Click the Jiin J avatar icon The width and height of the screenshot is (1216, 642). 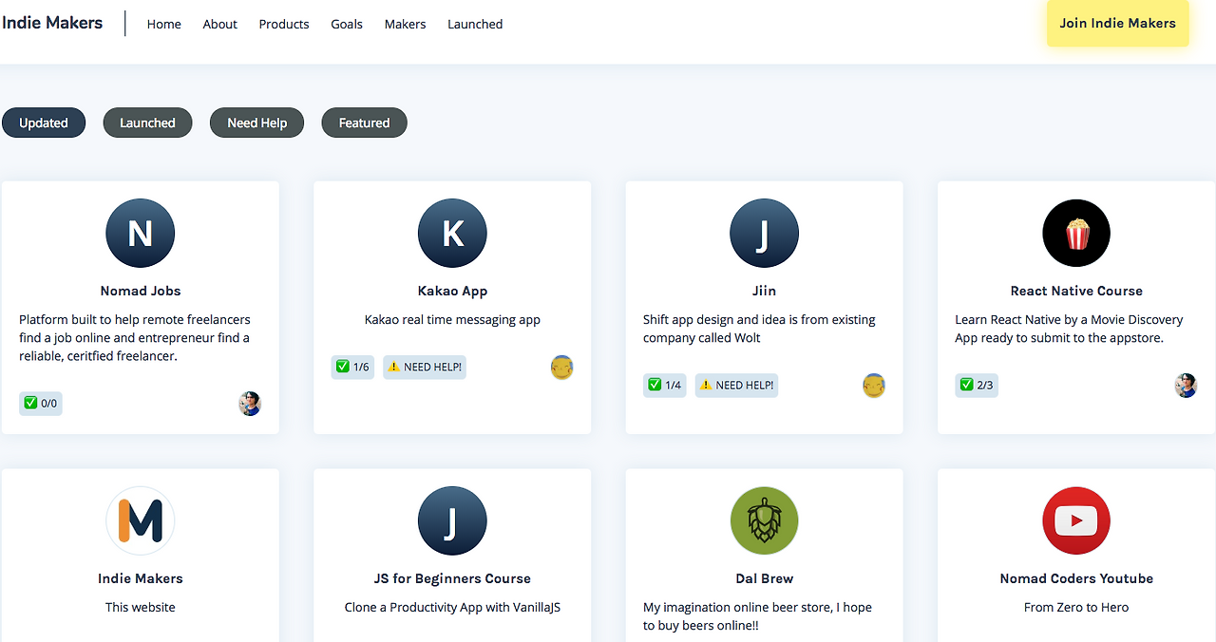pos(764,233)
